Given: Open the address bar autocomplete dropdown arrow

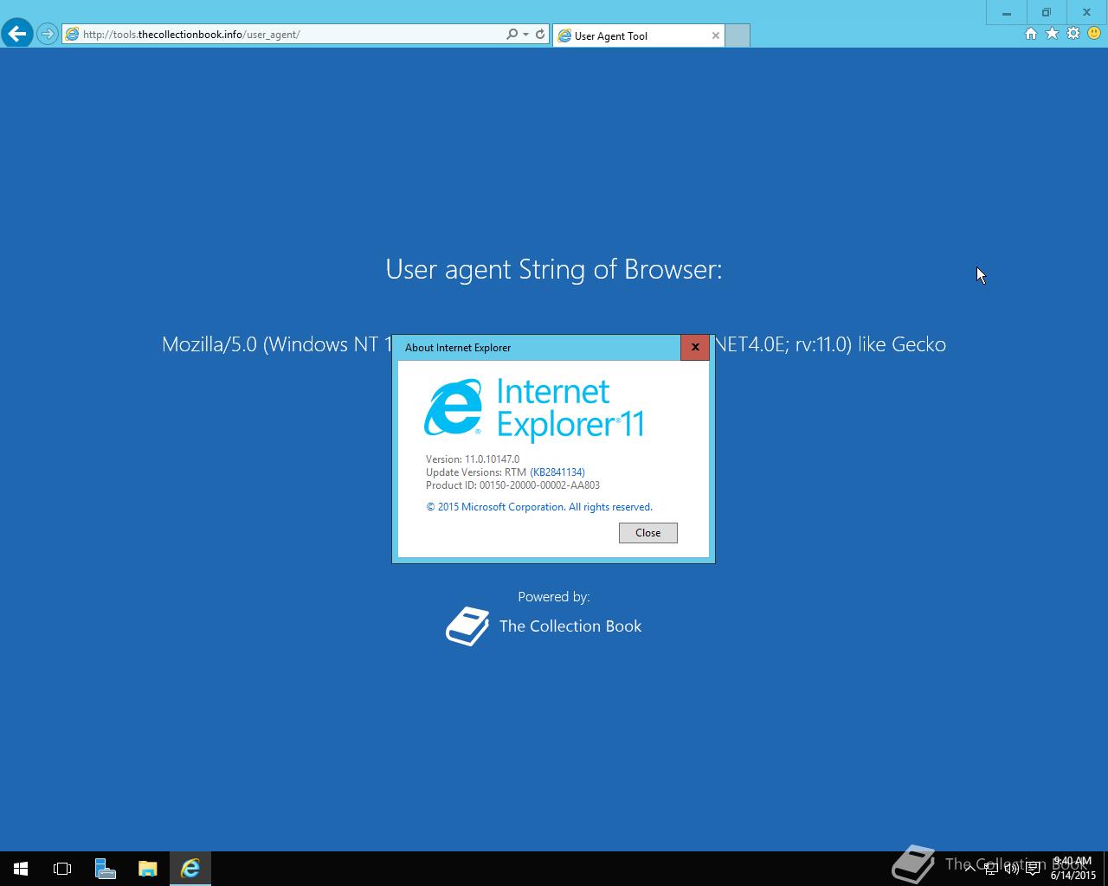Looking at the screenshot, I should point(525,35).
